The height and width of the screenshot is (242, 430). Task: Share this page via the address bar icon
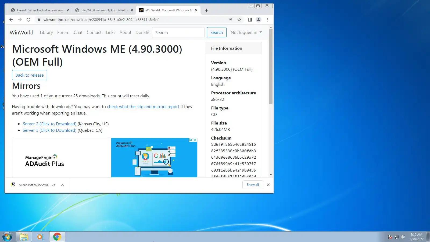coord(231,20)
